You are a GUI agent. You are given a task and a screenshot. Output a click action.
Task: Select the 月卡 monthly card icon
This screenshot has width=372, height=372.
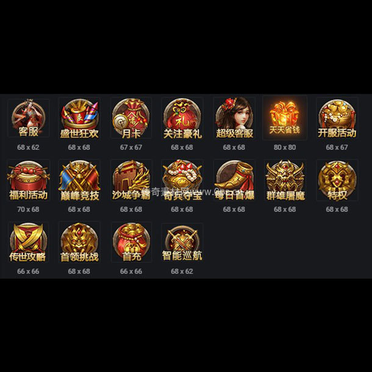(x=131, y=118)
